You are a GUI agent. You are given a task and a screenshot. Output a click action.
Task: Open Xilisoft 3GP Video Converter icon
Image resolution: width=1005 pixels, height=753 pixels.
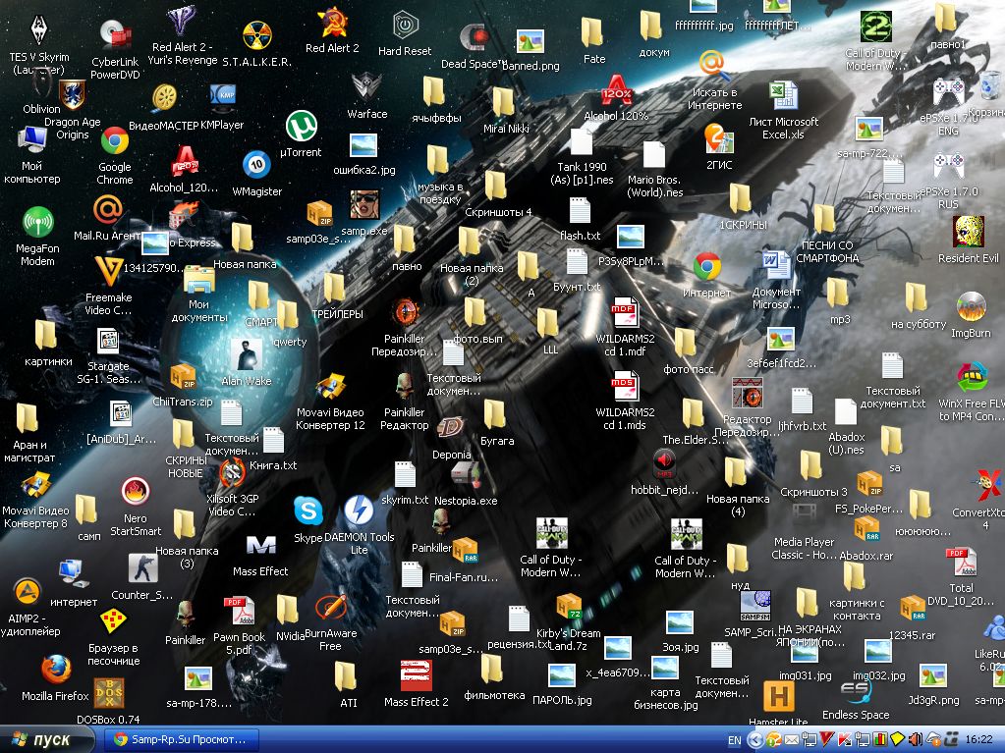(x=232, y=473)
